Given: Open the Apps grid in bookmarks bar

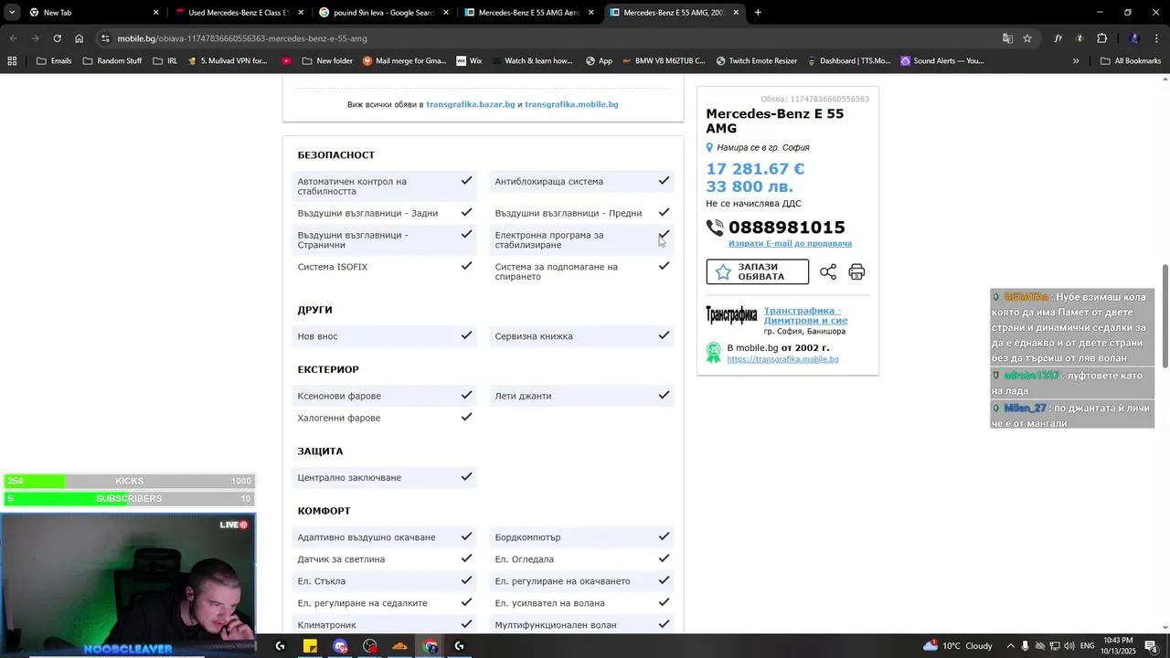Looking at the screenshot, I should pyautogui.click(x=12, y=61).
